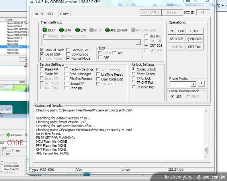Screen dimensions: 227x181
Task: Click the JAF application icon in title bar
Action: [32, 2]
